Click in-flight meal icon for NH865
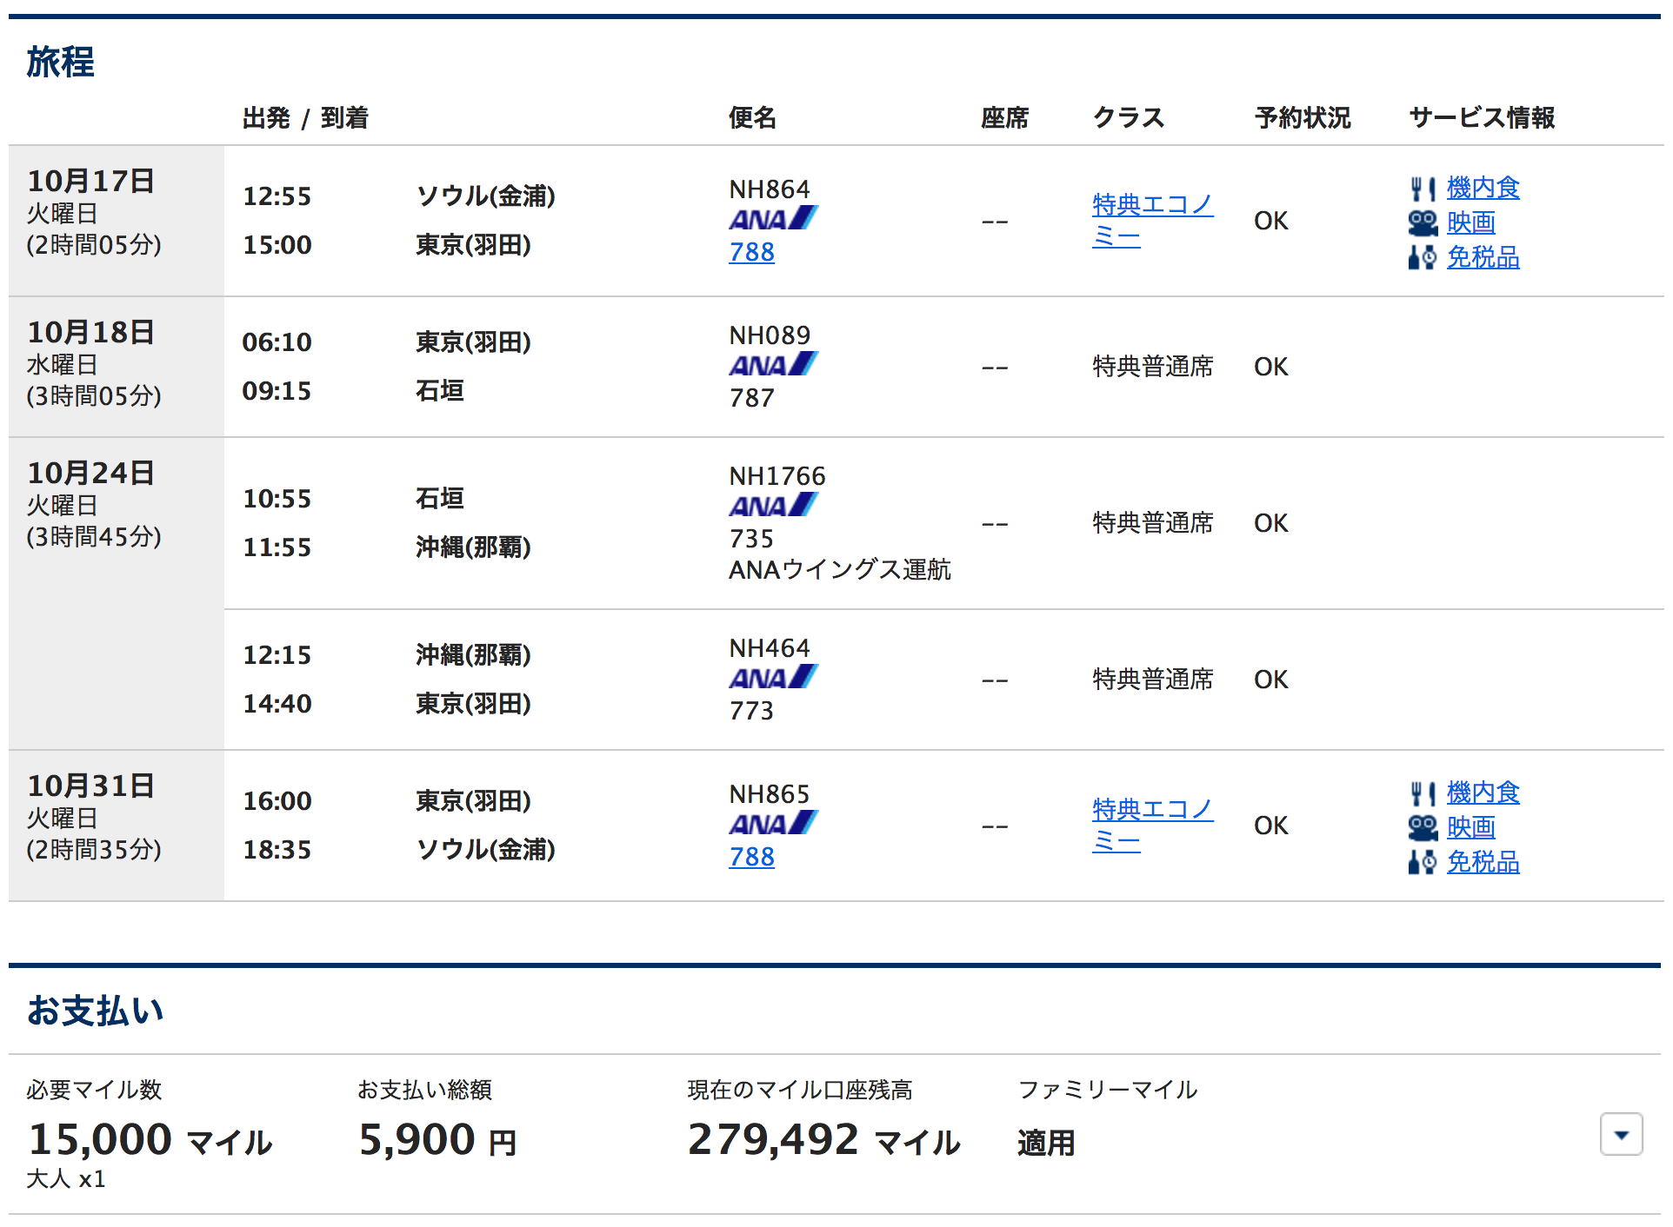 coord(1422,793)
